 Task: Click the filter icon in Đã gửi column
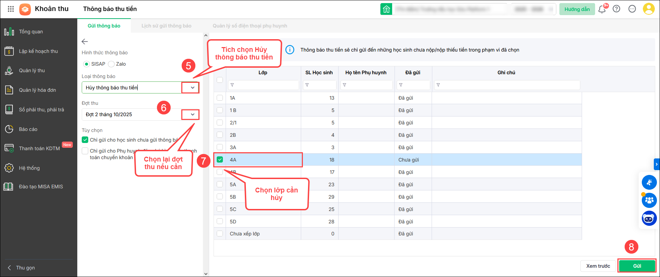pos(401,85)
